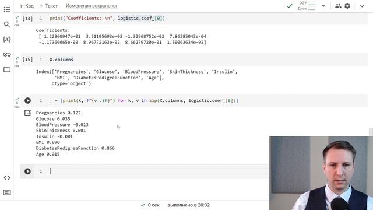The height and width of the screenshot is (210, 373).
Task: Select the 'BMI 0.090' output line
Action: coord(48,142)
